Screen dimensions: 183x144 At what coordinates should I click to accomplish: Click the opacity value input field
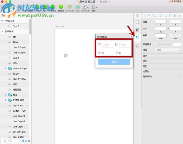coord(177,44)
